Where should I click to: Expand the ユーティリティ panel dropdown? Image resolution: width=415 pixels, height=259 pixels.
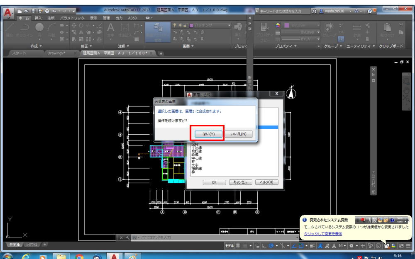[361, 46]
